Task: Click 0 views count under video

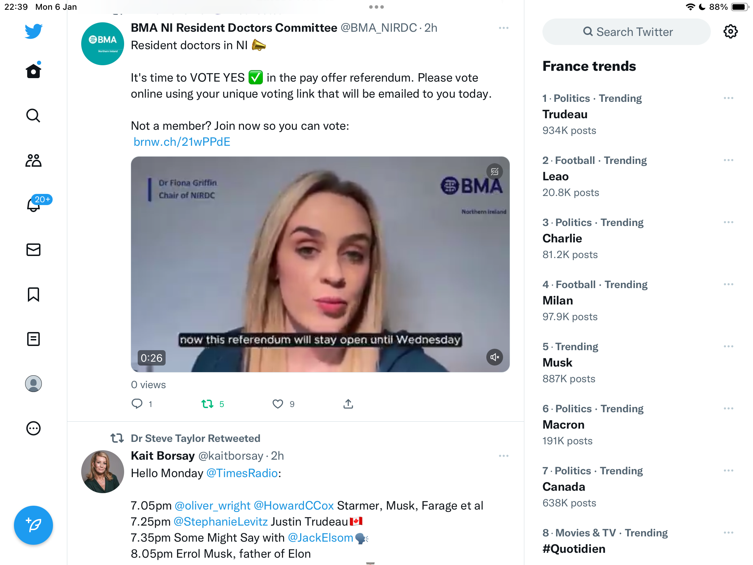Action: coord(149,385)
